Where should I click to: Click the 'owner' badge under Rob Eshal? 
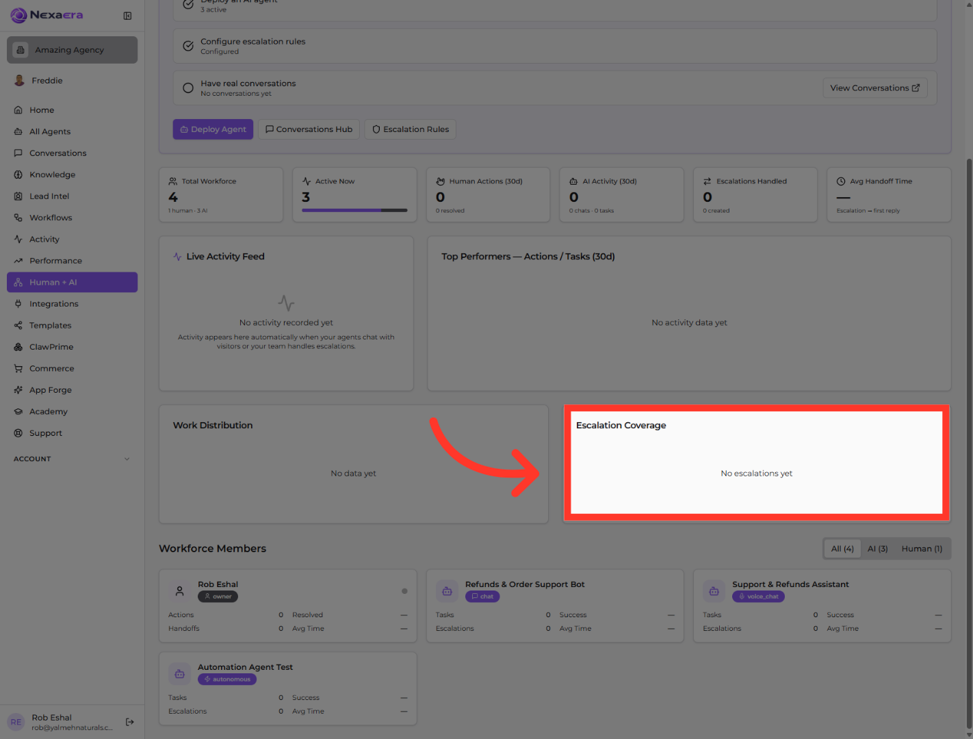pyautogui.click(x=218, y=597)
